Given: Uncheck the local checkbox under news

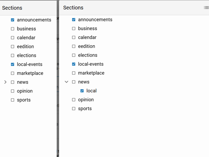Looking at the screenshot, I should click(x=82, y=91).
